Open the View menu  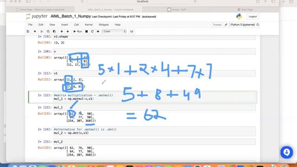click(52, 25)
